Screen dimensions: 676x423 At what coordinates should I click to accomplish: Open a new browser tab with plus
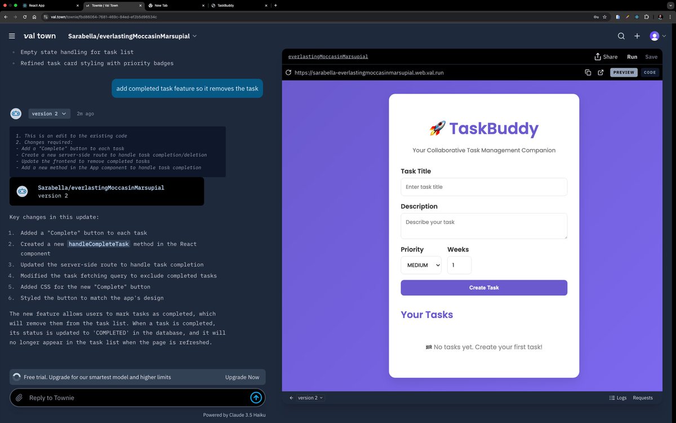point(275,5)
